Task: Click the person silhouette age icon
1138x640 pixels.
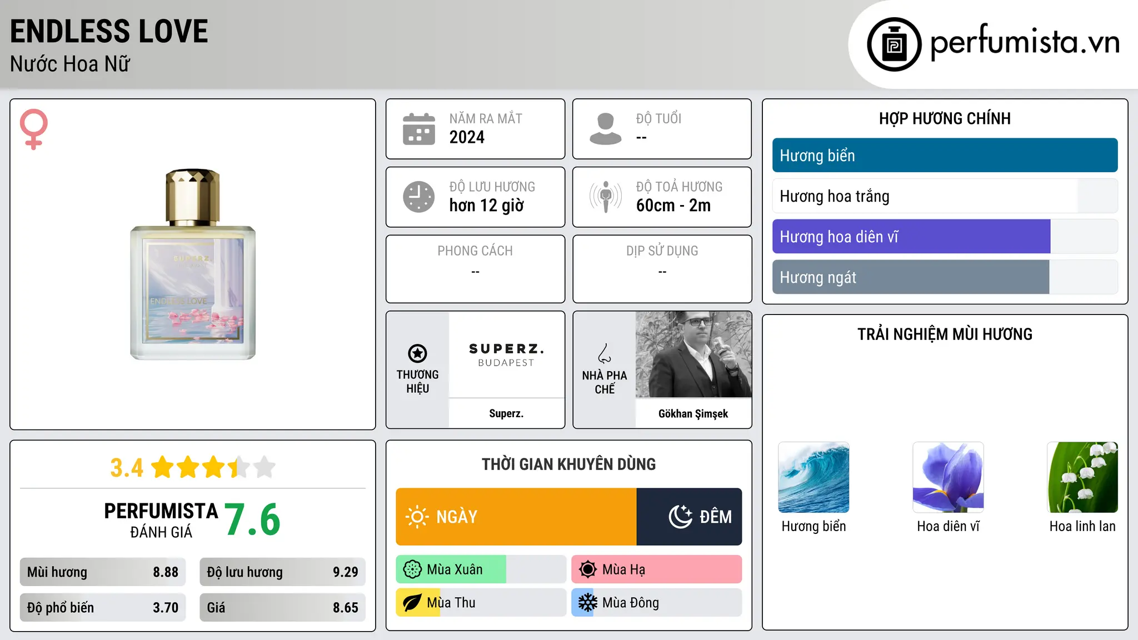Action: click(x=606, y=129)
